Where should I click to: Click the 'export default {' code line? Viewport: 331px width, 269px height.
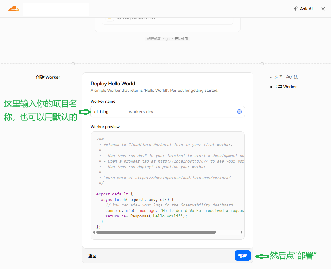[115, 194]
